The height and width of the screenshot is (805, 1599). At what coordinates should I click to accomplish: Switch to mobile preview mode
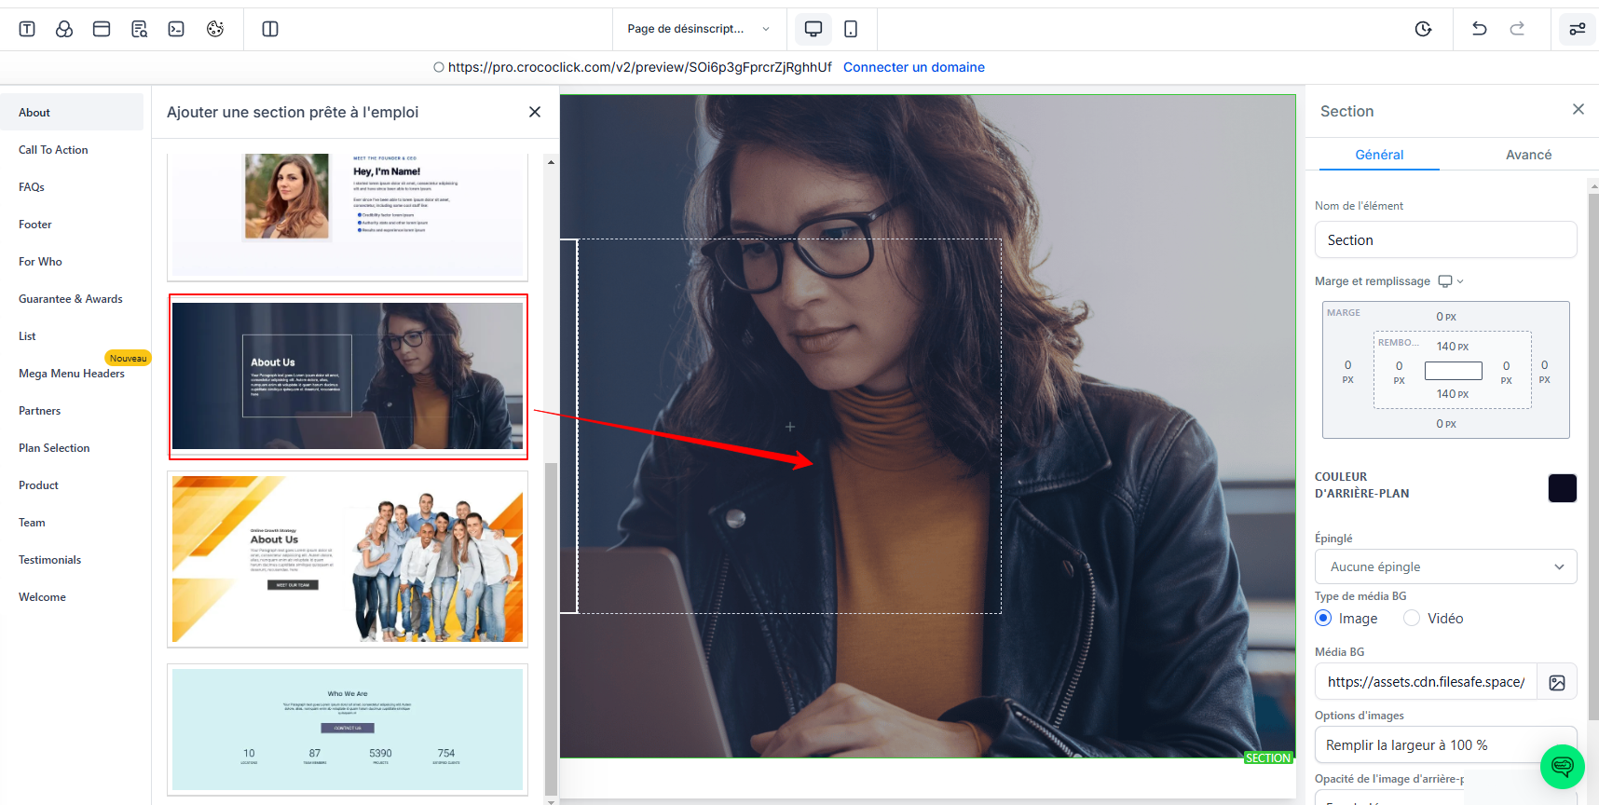click(851, 29)
